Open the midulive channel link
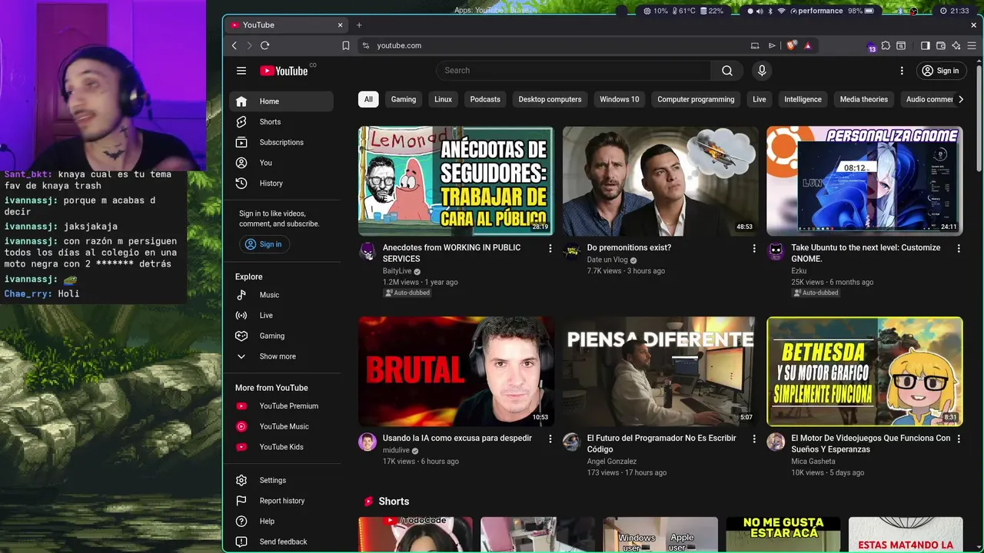The height and width of the screenshot is (553, 984). (396, 451)
